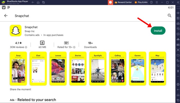The height and width of the screenshot is (103, 180).
Task: Click the 60 MB download size icon
Action: click(x=42, y=43)
